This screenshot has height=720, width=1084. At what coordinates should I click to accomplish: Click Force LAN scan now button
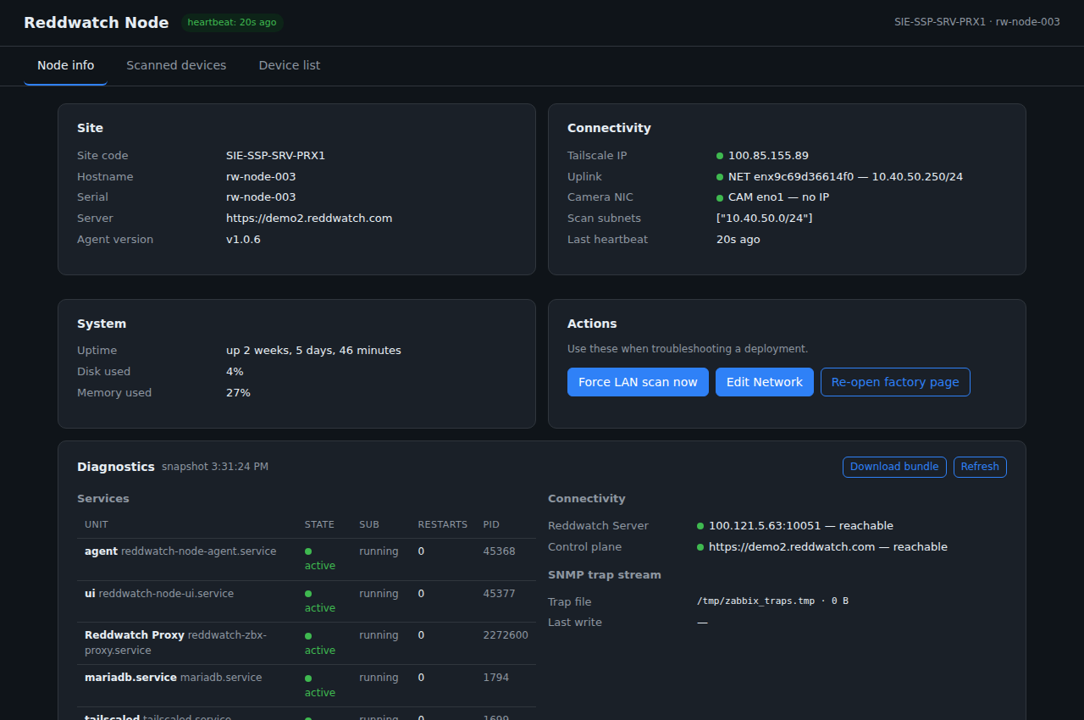[638, 382]
